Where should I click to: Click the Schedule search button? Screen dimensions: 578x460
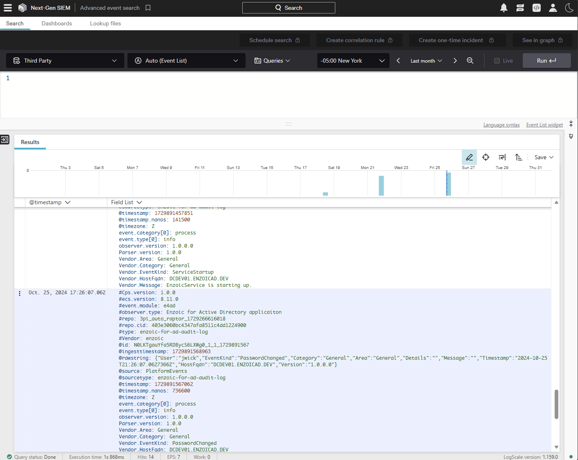(275, 40)
